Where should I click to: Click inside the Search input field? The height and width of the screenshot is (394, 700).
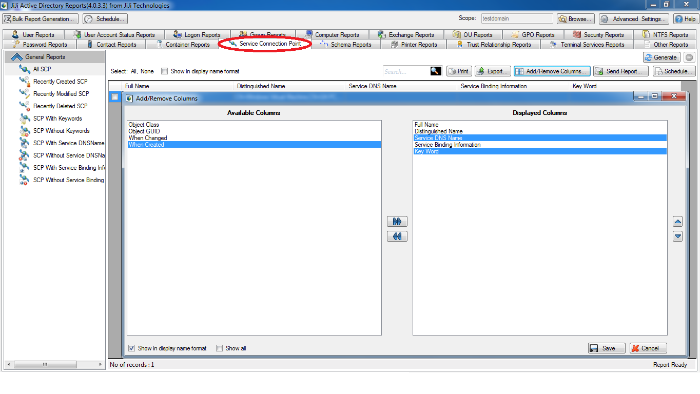(x=406, y=71)
